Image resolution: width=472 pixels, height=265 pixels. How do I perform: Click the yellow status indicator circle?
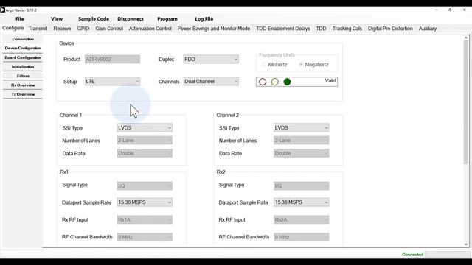click(275, 82)
